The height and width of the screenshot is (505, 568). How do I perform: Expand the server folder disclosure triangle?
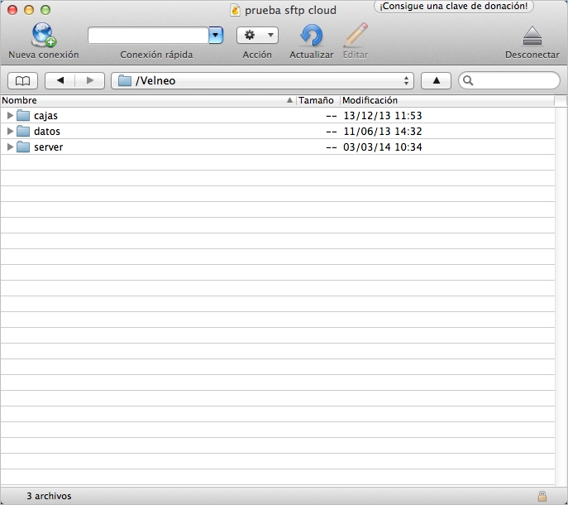tap(10, 147)
